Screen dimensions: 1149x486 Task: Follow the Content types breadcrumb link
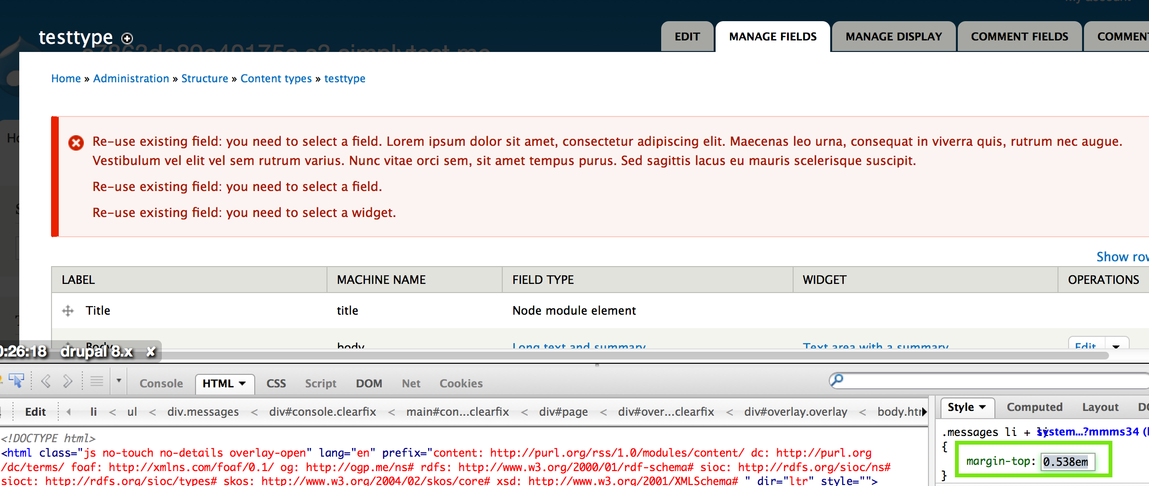click(276, 78)
